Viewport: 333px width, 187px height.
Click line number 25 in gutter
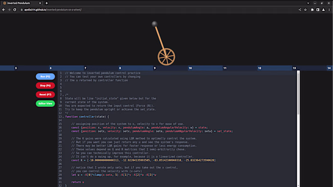point(60,160)
